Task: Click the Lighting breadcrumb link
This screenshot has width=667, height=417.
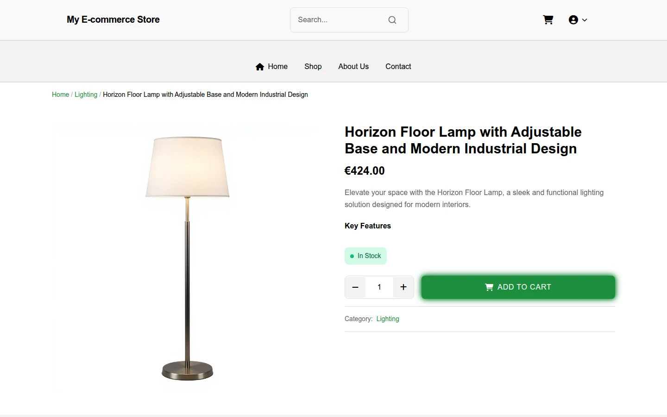Action: (86, 95)
